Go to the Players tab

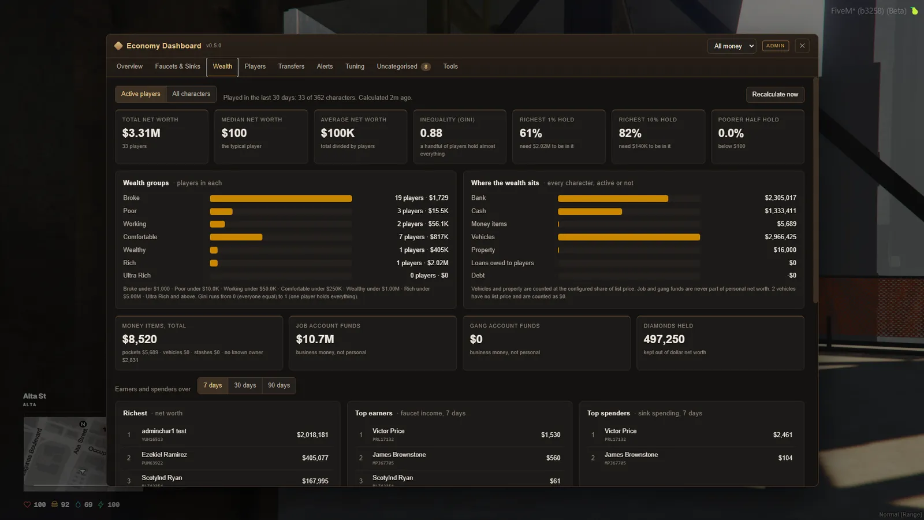point(255,66)
